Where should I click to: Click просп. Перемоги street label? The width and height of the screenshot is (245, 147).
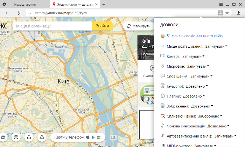(15, 82)
